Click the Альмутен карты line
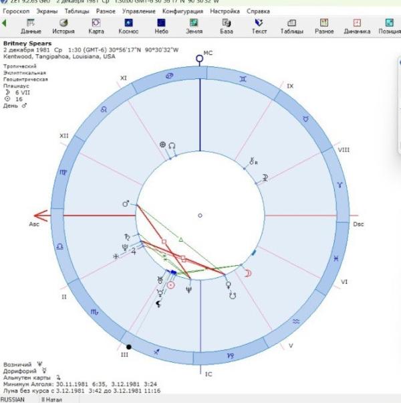401x403 pixels. pyautogui.click(x=32, y=378)
